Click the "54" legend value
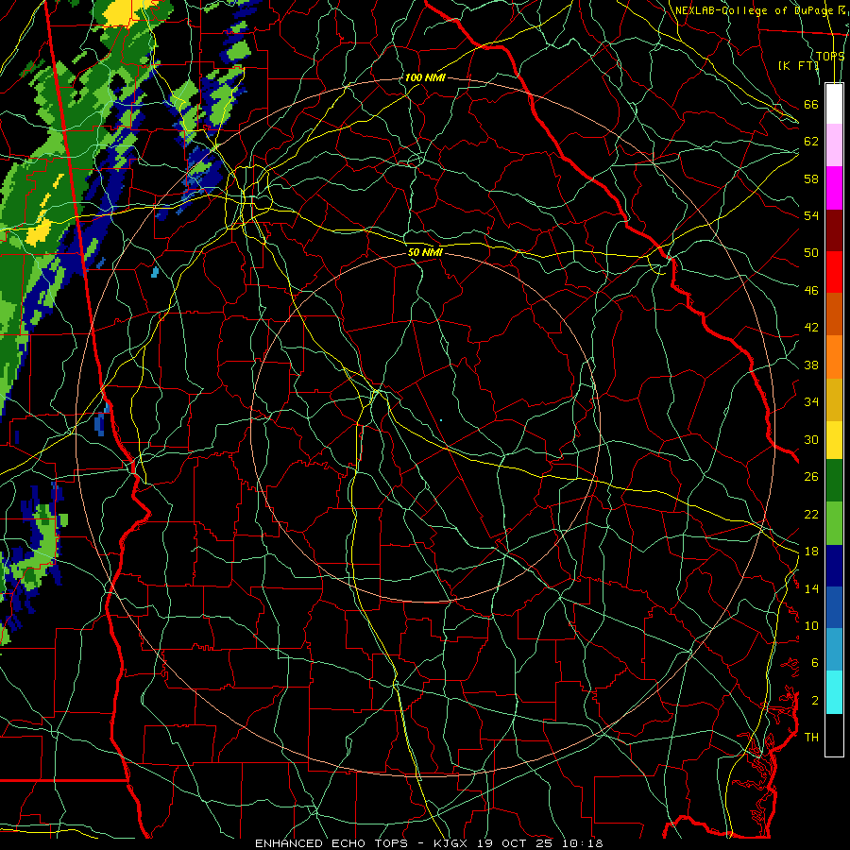 811,215
